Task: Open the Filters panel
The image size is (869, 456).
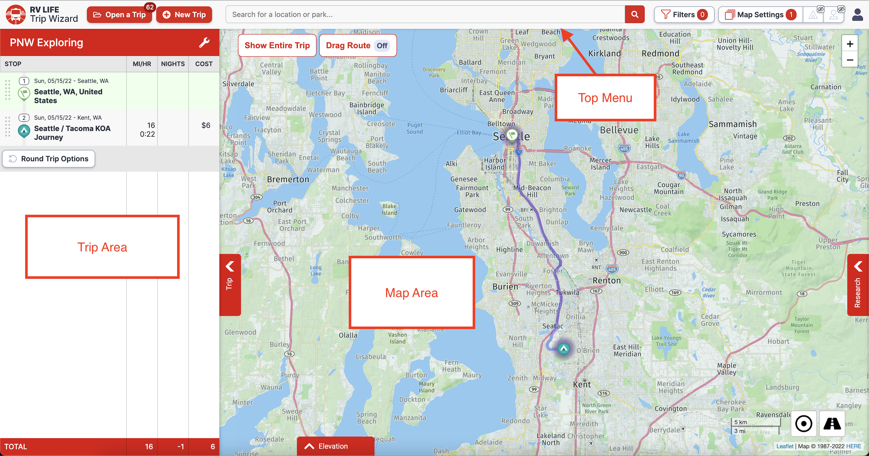Action: click(684, 14)
